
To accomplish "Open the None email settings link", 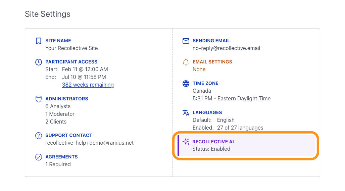I will tap(199, 69).
